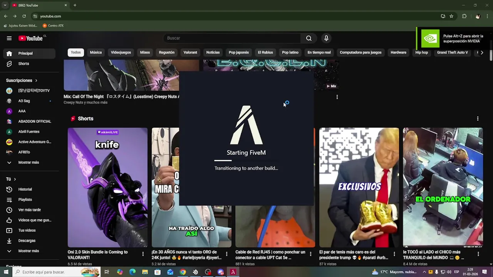
Task: Open the Trump gold tennis shoes short
Action: pos(359,187)
